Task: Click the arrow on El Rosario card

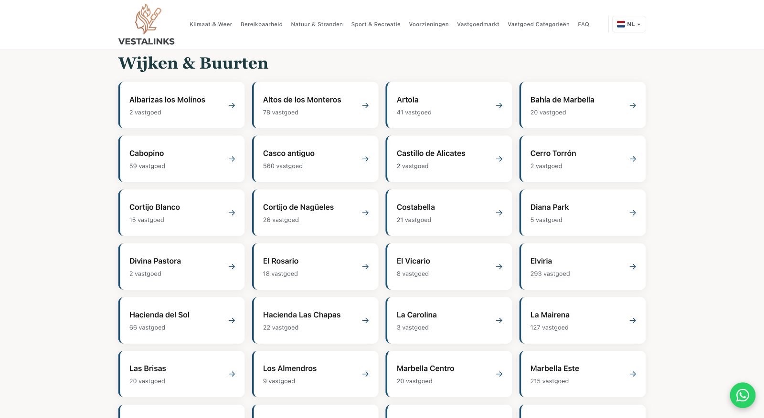Action: [365, 266]
